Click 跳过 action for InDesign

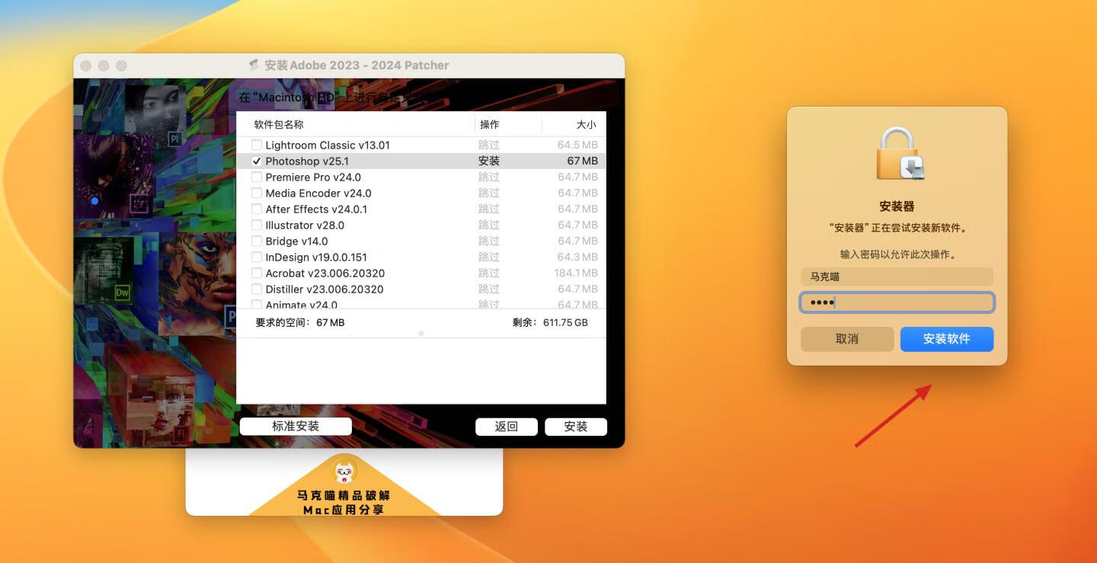coord(489,257)
